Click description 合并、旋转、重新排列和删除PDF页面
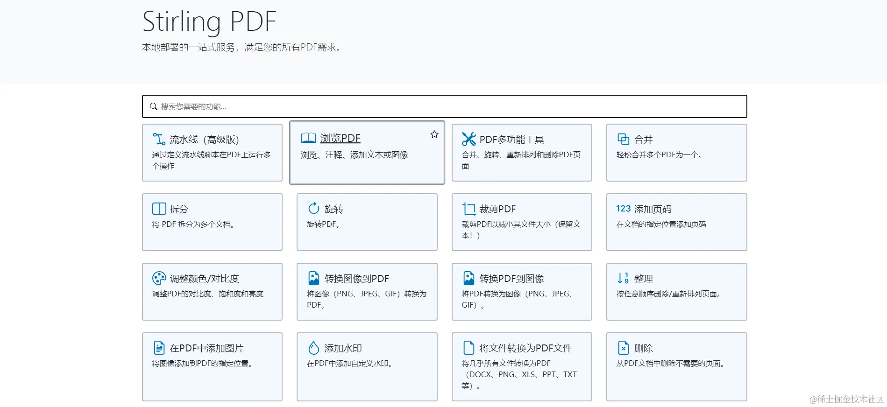This screenshot has height=407, width=887. pos(521,160)
